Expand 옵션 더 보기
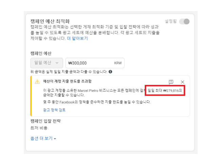Screen dimensions: 221x165 (43, 138)
